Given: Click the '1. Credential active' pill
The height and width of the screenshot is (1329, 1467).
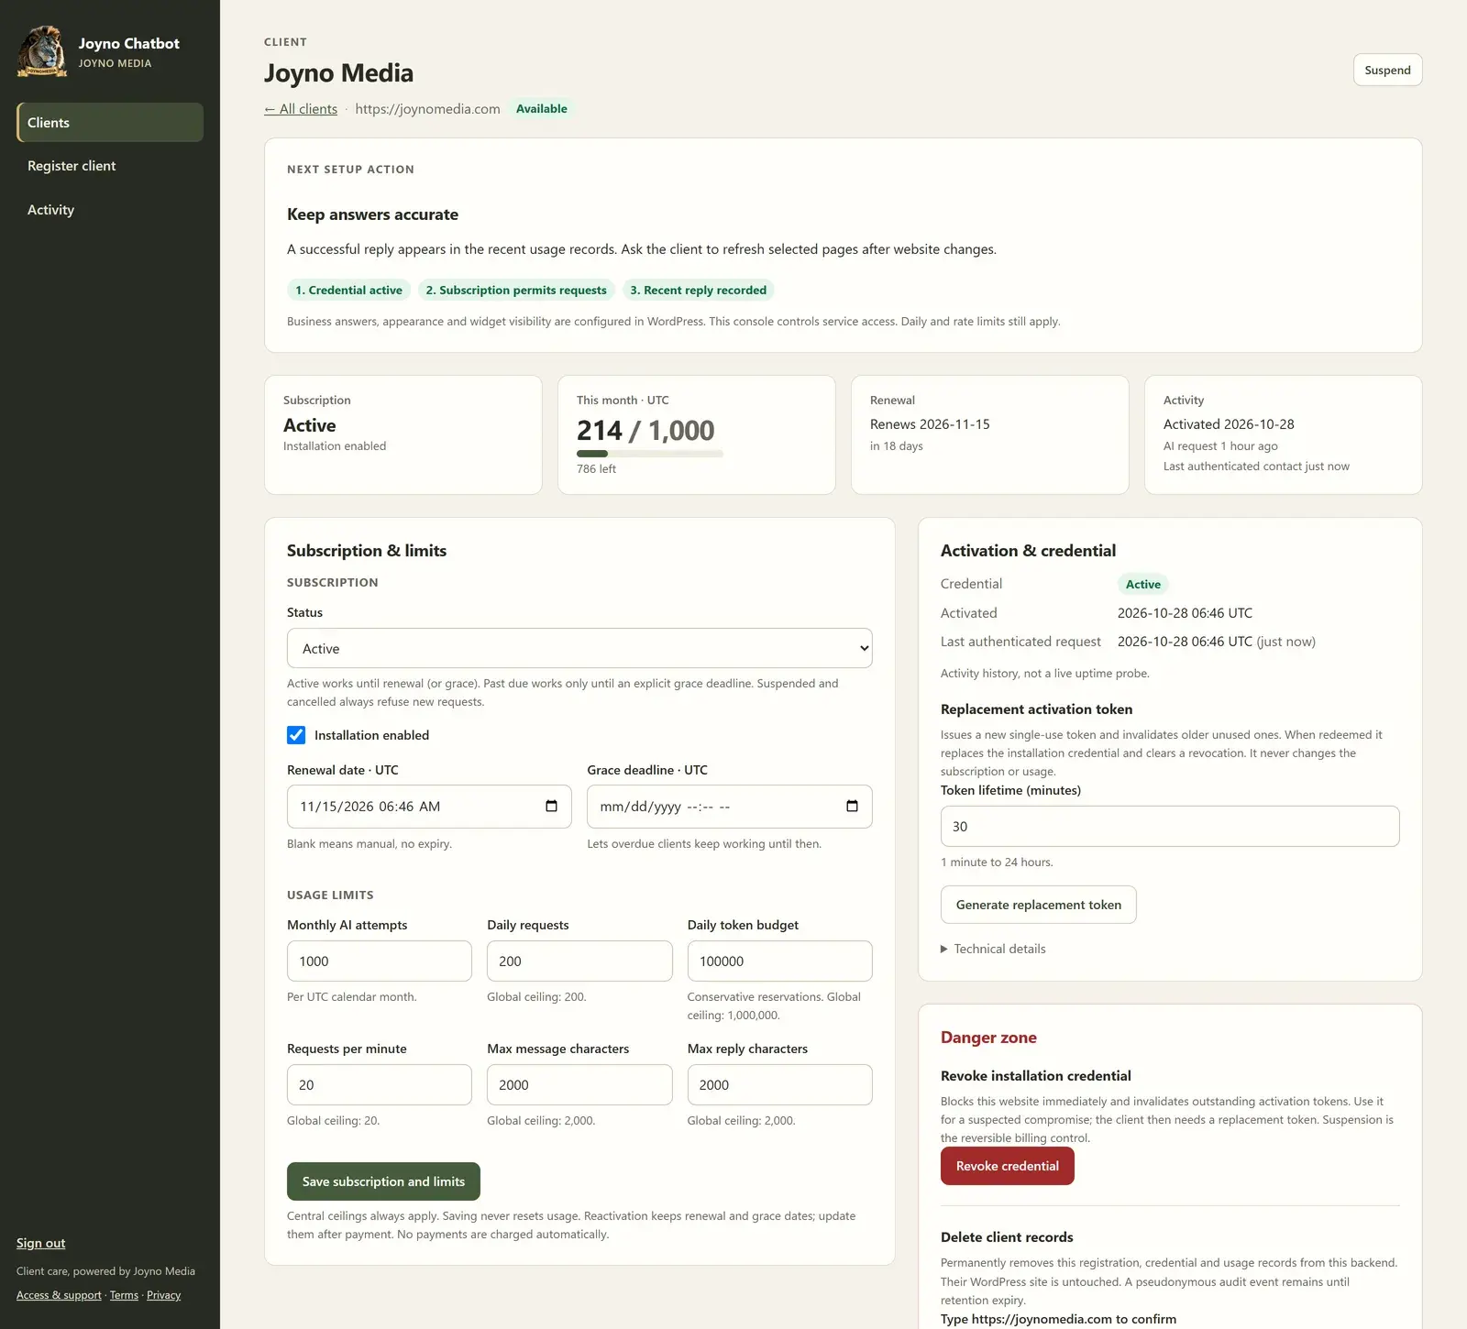Looking at the screenshot, I should pos(348,291).
